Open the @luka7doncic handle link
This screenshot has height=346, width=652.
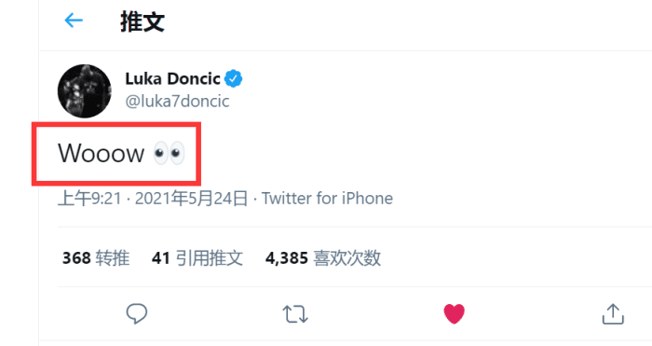[x=177, y=101]
